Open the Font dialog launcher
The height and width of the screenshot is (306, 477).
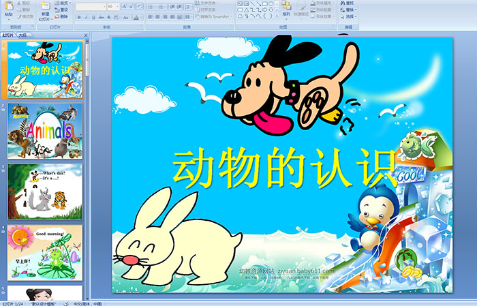[142, 27]
